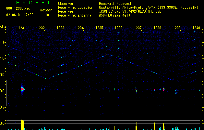Click the zigzag trace valley near 1232
The image size is (204, 130).
point(46,79)
